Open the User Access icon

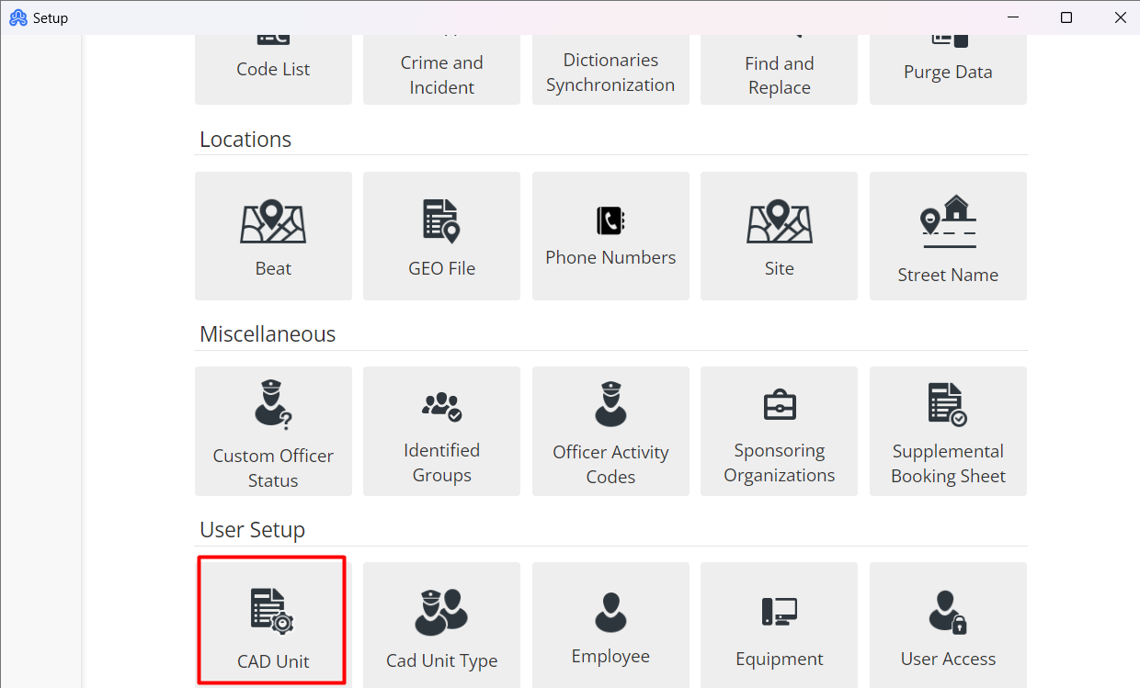948,615
